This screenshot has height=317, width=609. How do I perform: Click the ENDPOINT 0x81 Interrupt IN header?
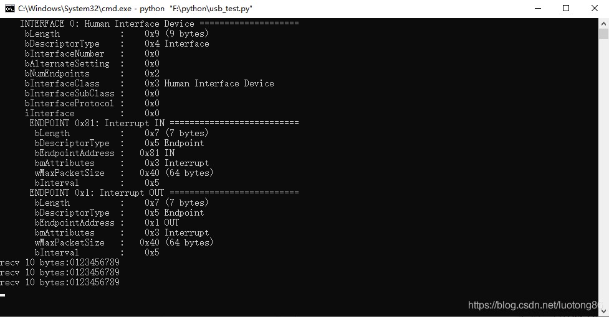(x=97, y=123)
